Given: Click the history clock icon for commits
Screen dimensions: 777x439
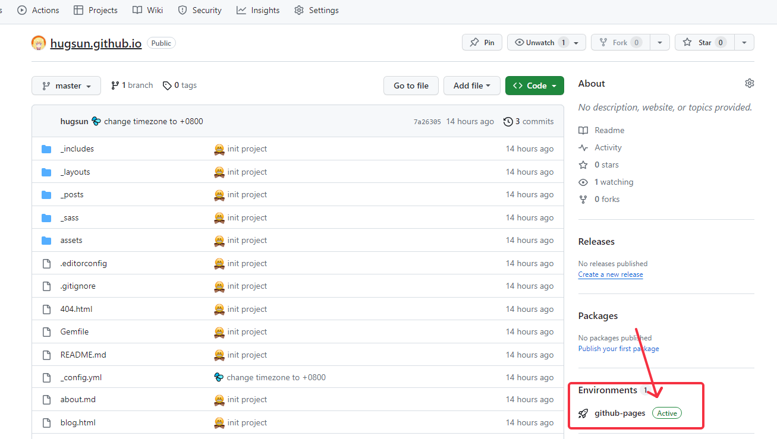Looking at the screenshot, I should pos(508,122).
